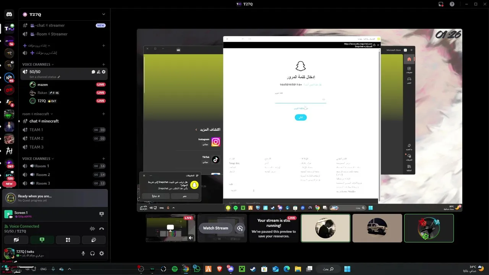Open the NM server with 45 badge

[9, 77]
